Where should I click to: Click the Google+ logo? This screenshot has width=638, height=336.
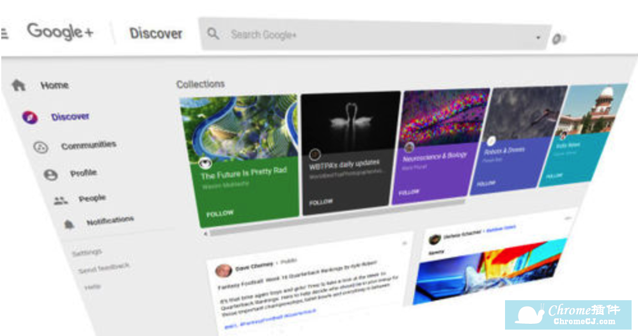pyautogui.click(x=60, y=32)
